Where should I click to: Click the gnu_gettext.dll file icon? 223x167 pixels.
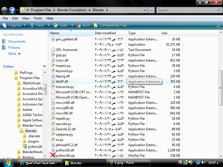53,39
